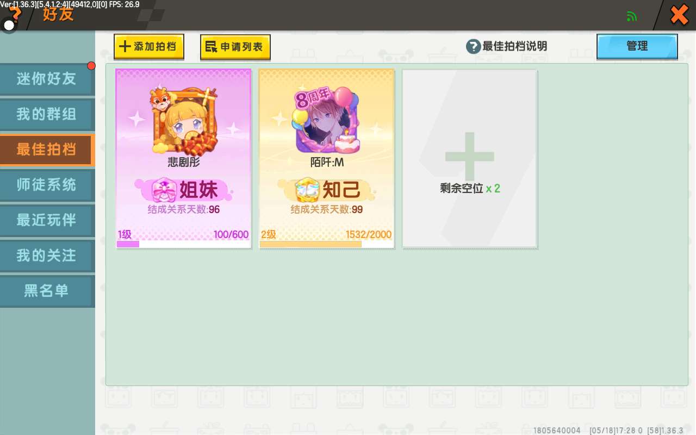Click the 1532/2000 level progress bar
The image size is (696, 435).
[326, 244]
